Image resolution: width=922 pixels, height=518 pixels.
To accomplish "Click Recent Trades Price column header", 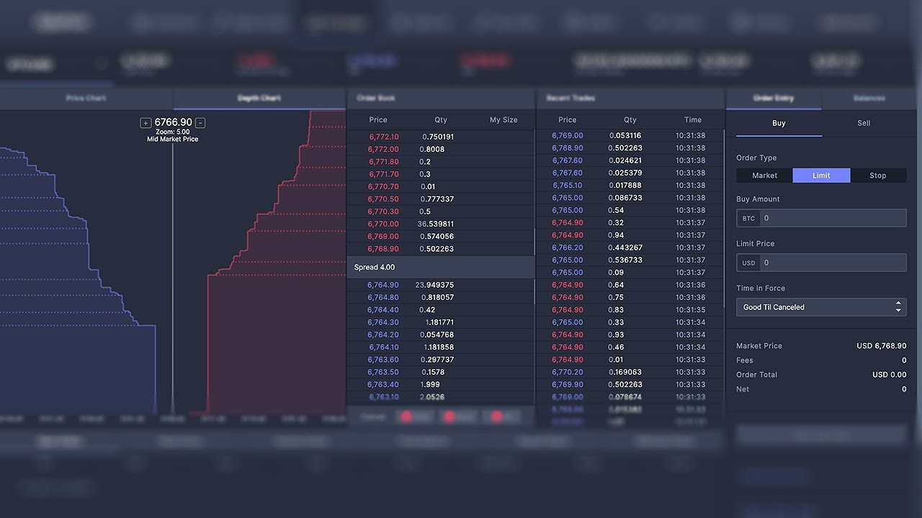I will (x=568, y=120).
